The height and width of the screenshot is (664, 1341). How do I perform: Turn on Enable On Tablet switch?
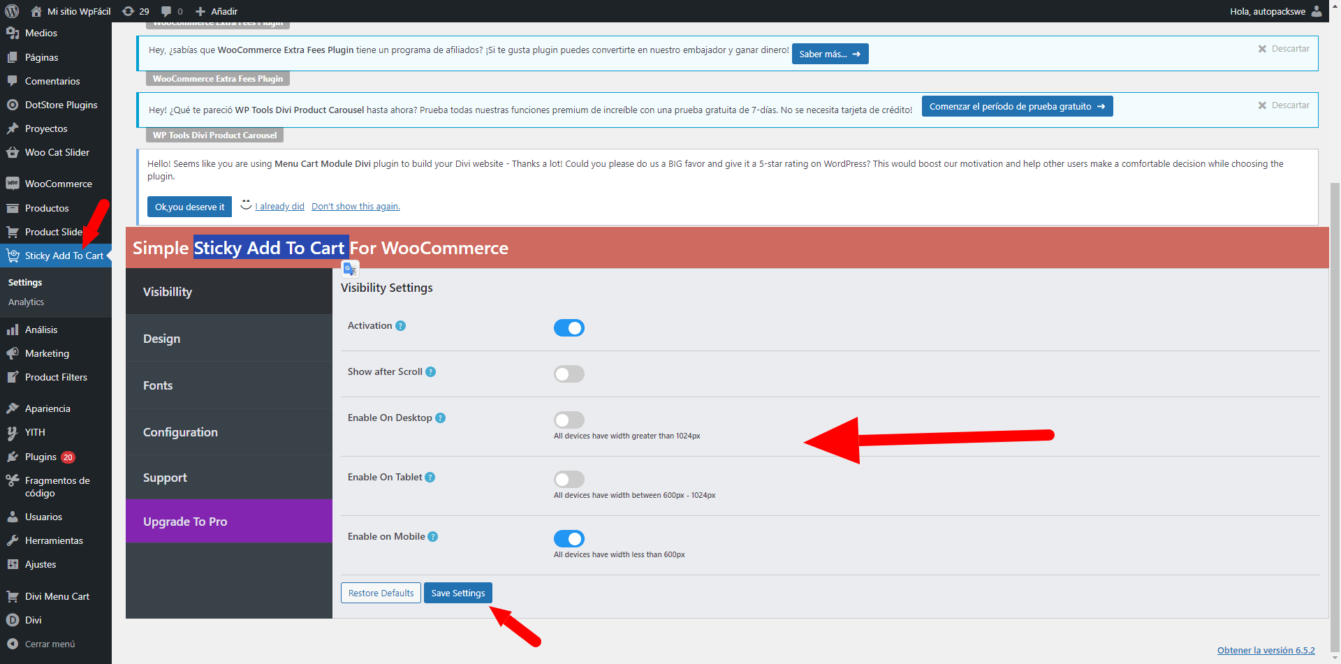tap(569, 479)
